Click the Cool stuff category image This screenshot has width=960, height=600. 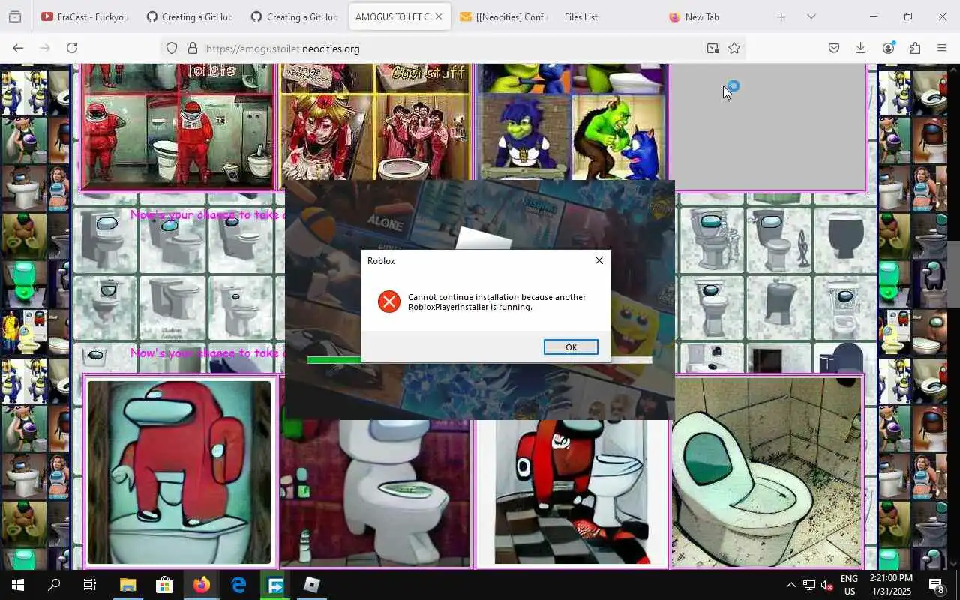(376, 121)
